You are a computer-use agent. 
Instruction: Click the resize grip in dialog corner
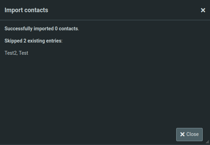click(208, 142)
